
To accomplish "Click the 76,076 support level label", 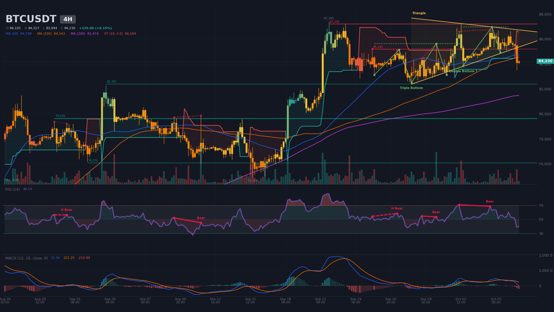I will pos(93,161).
